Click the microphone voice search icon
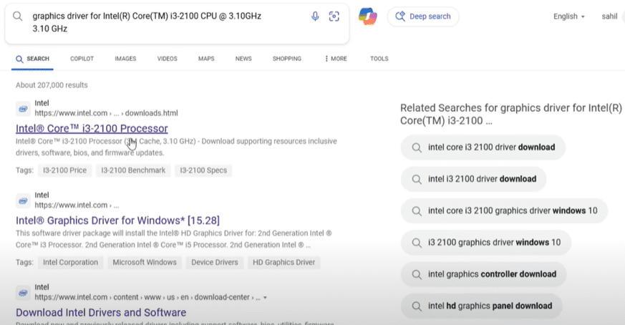 point(315,16)
